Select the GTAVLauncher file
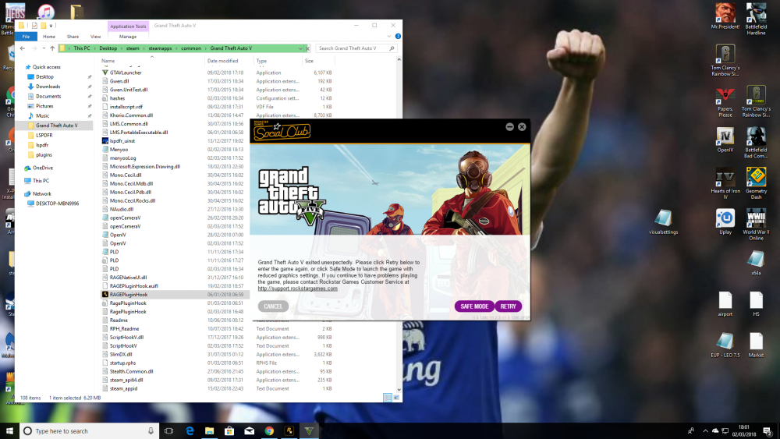 126,73
